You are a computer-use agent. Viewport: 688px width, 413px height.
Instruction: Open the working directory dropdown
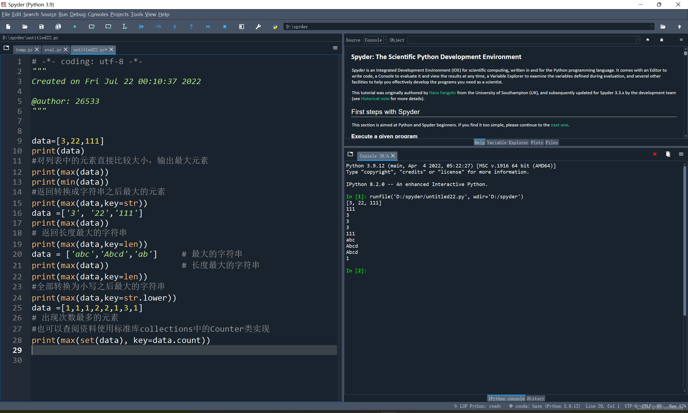(x=652, y=27)
